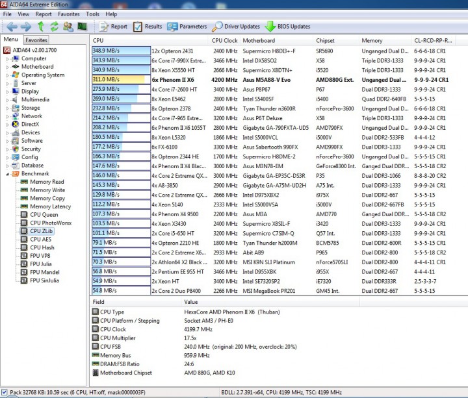Select the Computer tree item
The width and height of the screenshot is (468, 398).
point(34,58)
